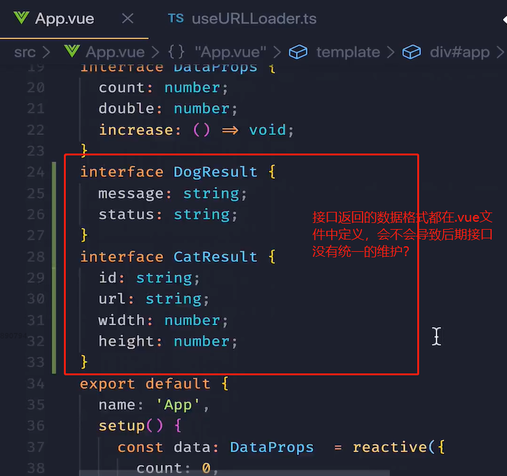This screenshot has width=507, height=476.
Task: Click horizontal scrollbar at editor bottom
Action: 234,473
